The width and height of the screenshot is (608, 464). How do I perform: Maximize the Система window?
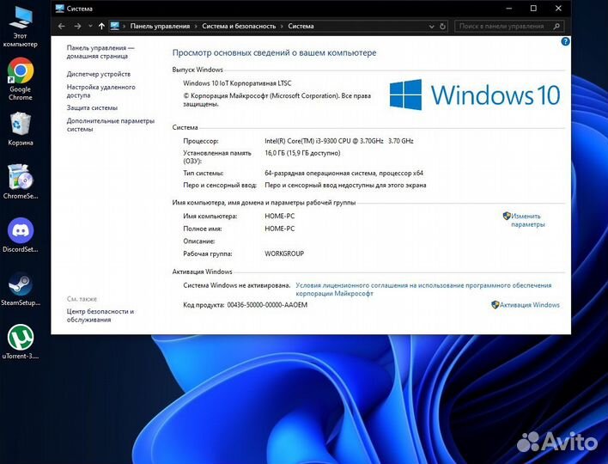tap(533, 8)
